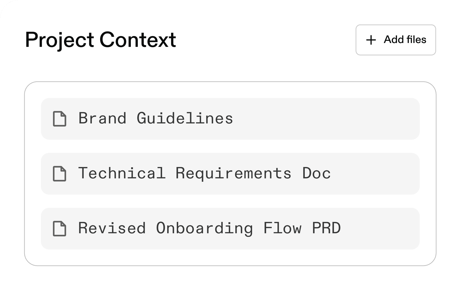
Task: Click the Technical Requirements Doc file icon
Action: pyautogui.click(x=60, y=173)
